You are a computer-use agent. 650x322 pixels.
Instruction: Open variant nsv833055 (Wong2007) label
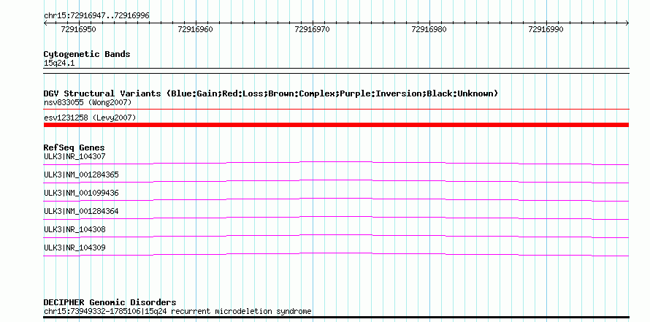coord(88,102)
